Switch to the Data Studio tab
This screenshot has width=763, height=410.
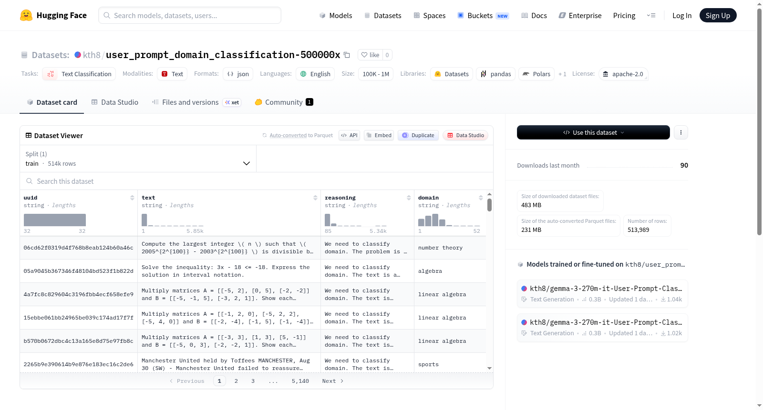click(115, 102)
